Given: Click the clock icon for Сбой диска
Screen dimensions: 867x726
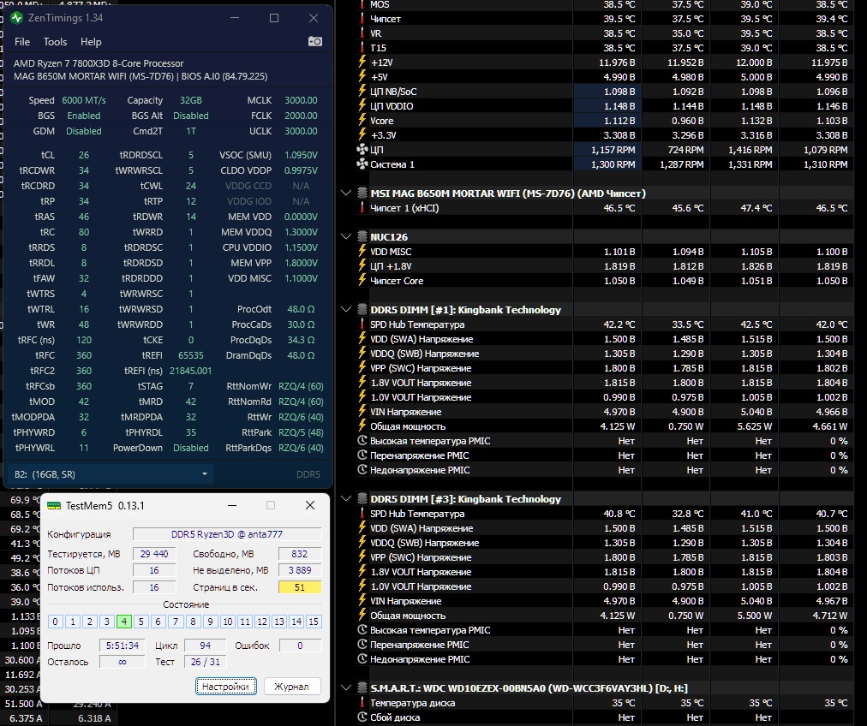Looking at the screenshot, I should pos(362,717).
